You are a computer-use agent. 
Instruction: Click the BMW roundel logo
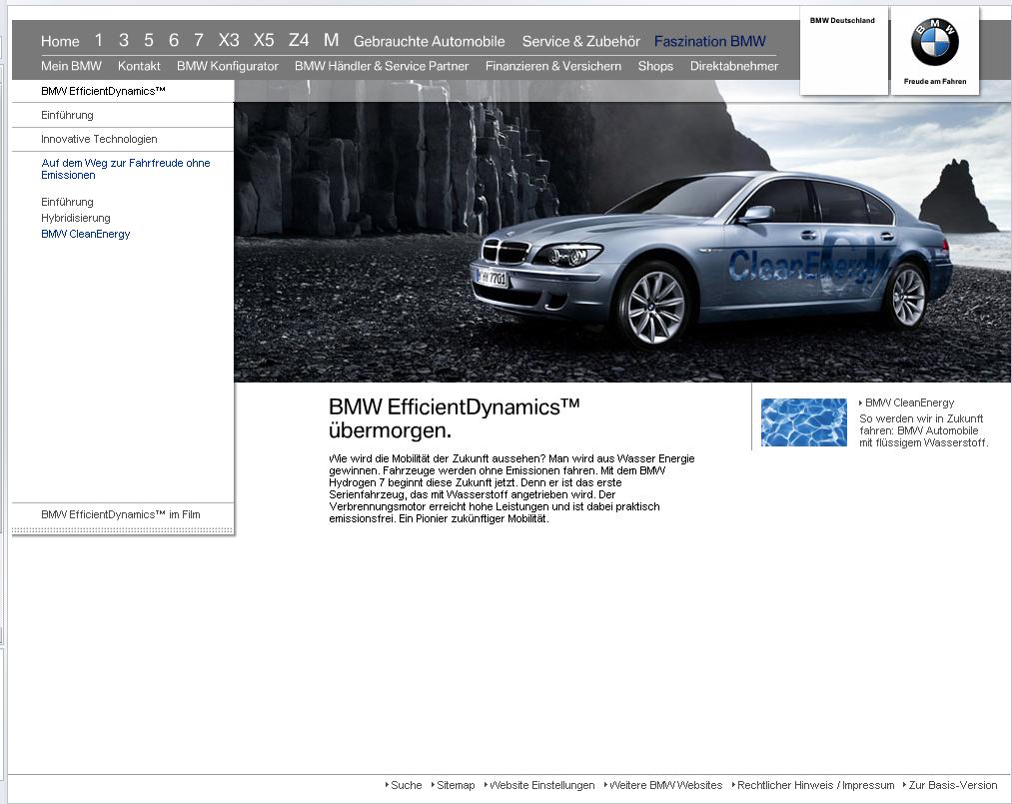[x=934, y=42]
